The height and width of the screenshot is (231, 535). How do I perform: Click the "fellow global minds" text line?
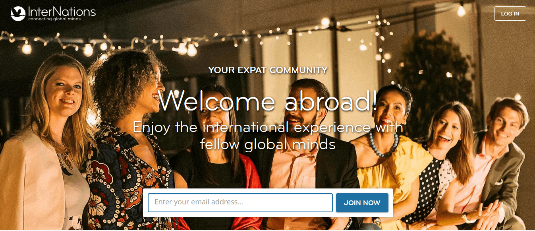click(x=268, y=144)
